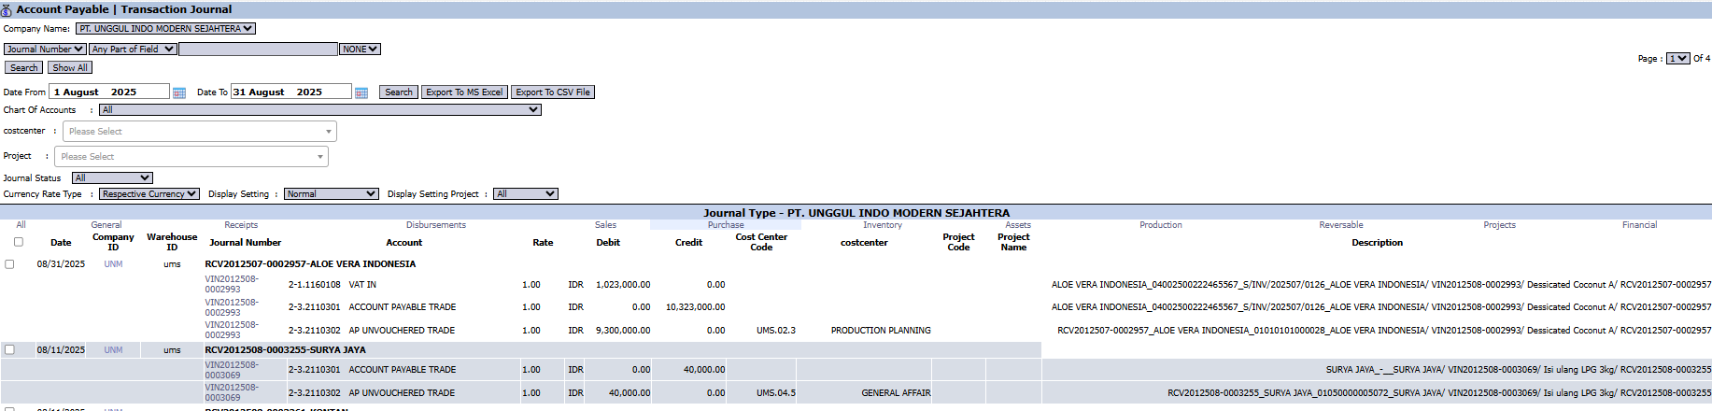Image resolution: width=1712 pixels, height=411 pixels.
Task: Switch to the Disbursements journal tab
Action: (x=435, y=225)
